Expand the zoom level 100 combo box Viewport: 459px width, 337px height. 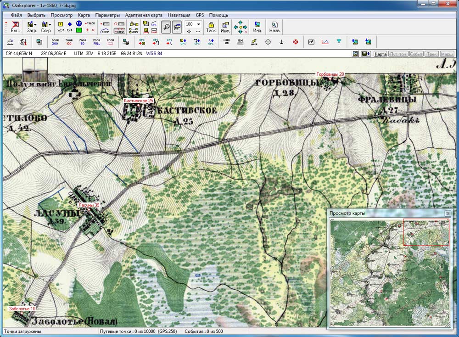[198, 24]
